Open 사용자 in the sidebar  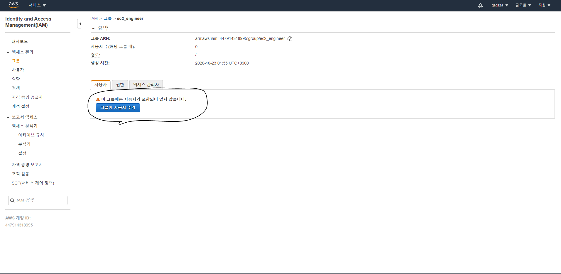18,70
